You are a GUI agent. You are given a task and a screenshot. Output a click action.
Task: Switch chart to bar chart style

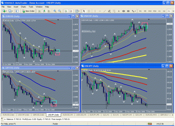tap(39, 11)
